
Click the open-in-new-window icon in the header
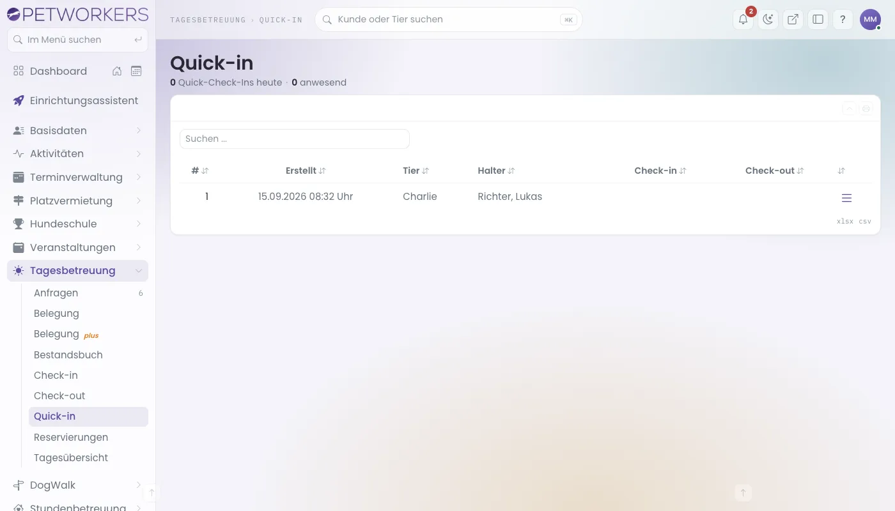793,19
